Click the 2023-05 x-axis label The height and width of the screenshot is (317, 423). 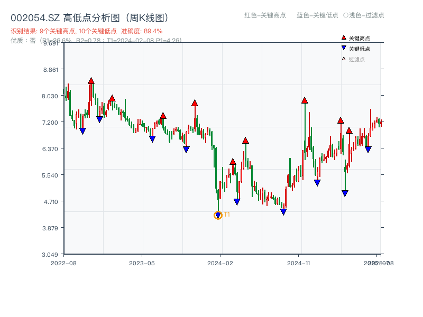coord(142,263)
